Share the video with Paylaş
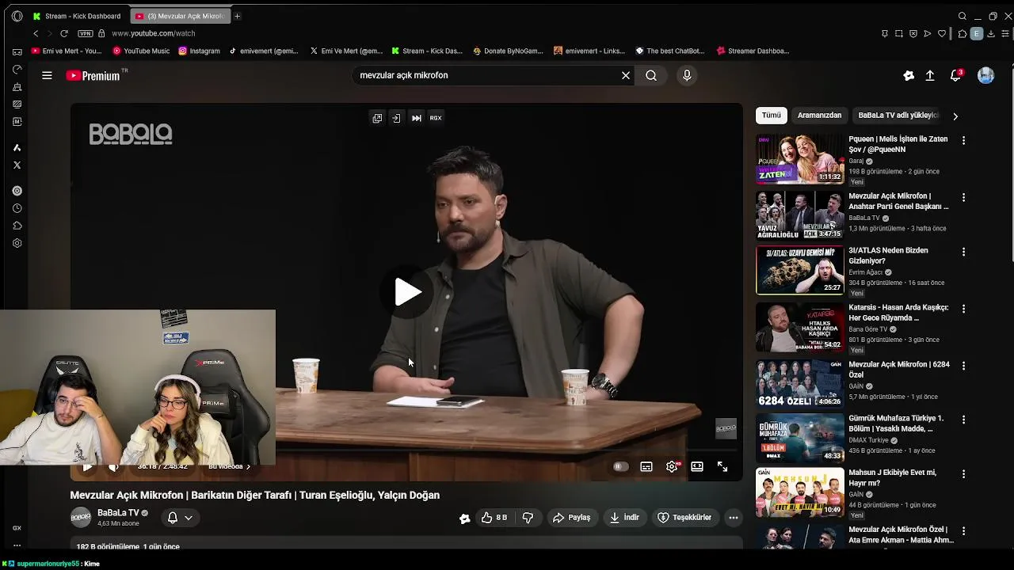Image resolution: width=1014 pixels, height=570 pixels. pos(571,518)
